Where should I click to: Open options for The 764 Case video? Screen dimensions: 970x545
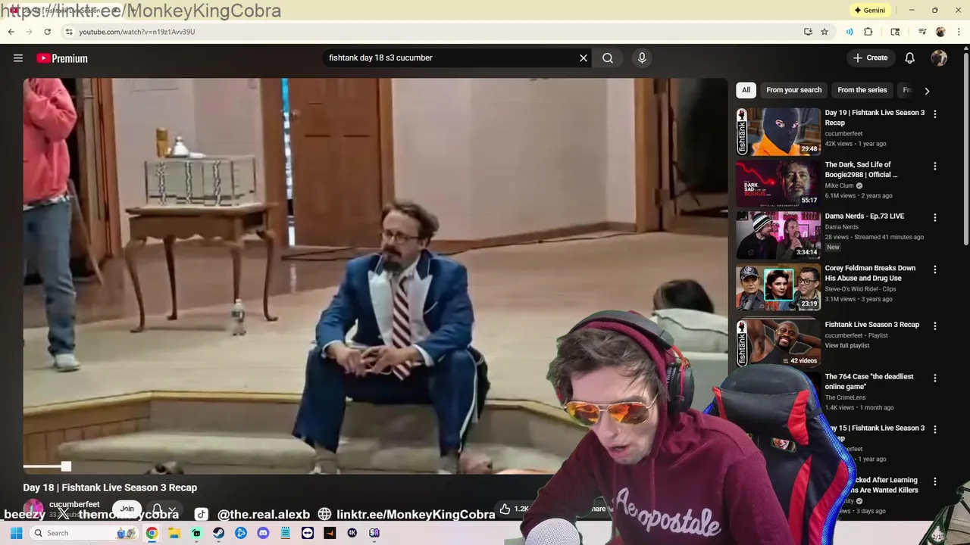[x=934, y=378]
